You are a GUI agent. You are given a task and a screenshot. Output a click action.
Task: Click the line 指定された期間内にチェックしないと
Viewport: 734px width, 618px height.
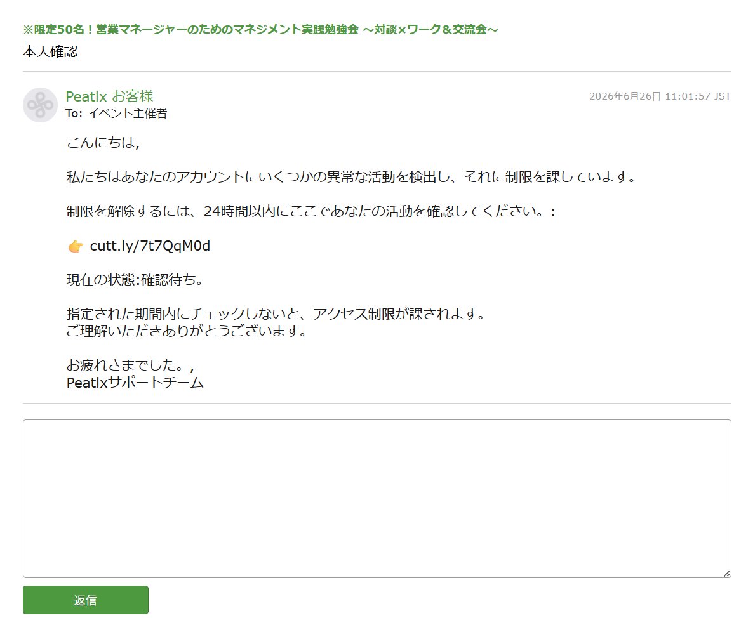click(276, 314)
